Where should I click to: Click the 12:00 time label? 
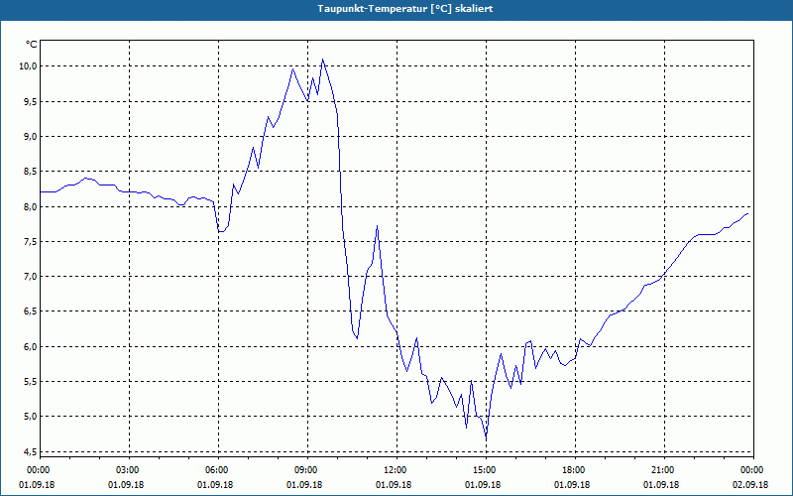pyautogui.click(x=396, y=470)
